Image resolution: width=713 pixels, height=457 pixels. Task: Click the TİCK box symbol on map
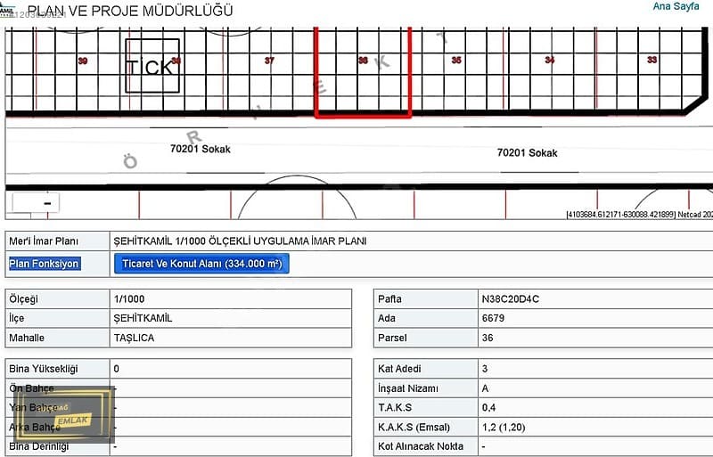click(152, 66)
